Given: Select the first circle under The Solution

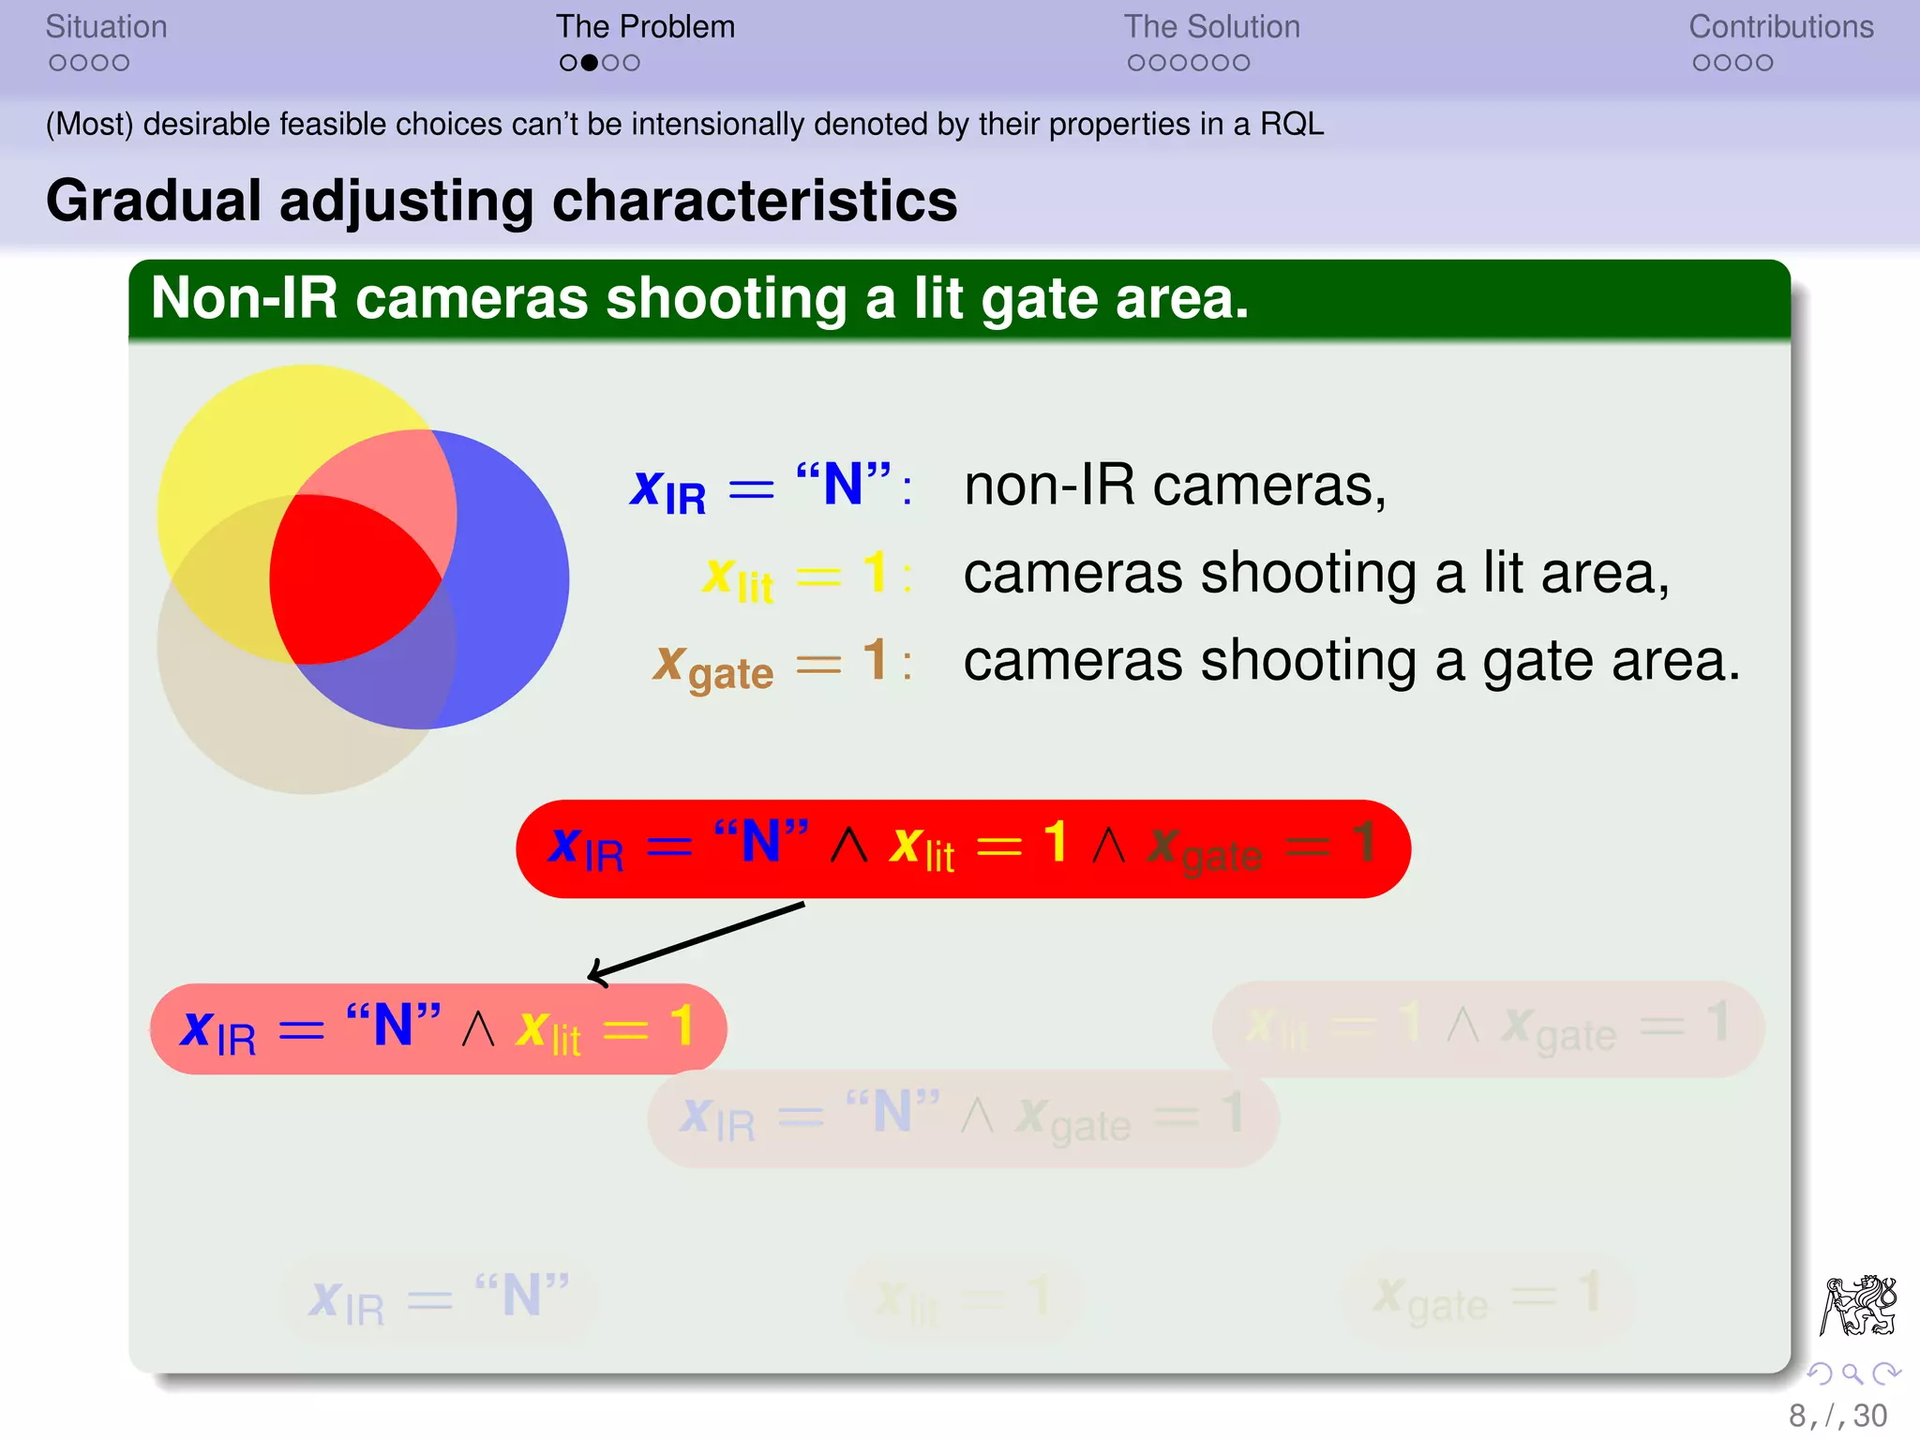Looking at the screenshot, I should (x=1136, y=63).
